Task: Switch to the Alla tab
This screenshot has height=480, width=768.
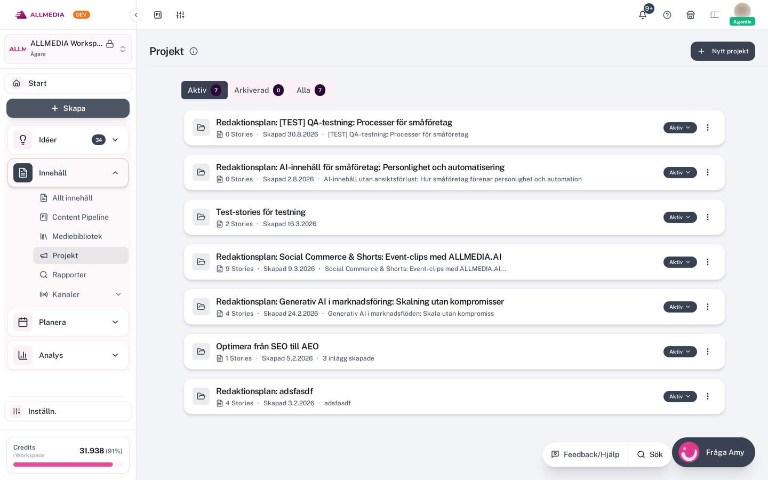Action: point(310,90)
